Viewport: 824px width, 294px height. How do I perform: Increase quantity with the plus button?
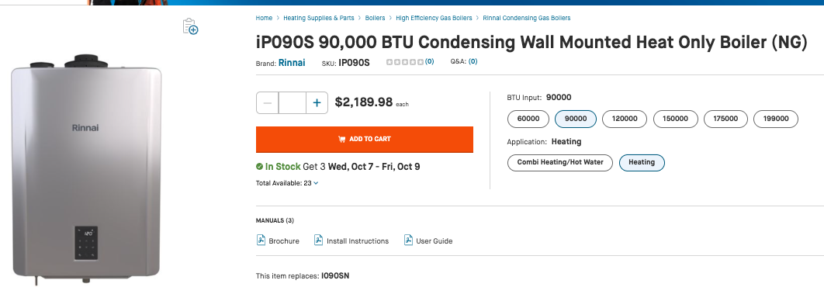[x=317, y=103]
